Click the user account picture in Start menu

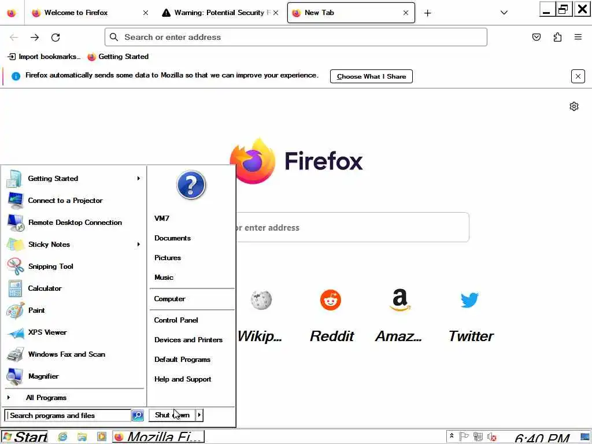(191, 185)
